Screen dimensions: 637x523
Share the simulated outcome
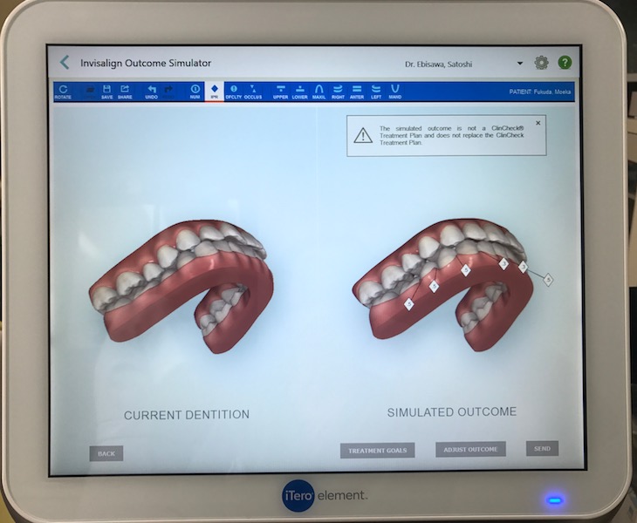point(125,92)
